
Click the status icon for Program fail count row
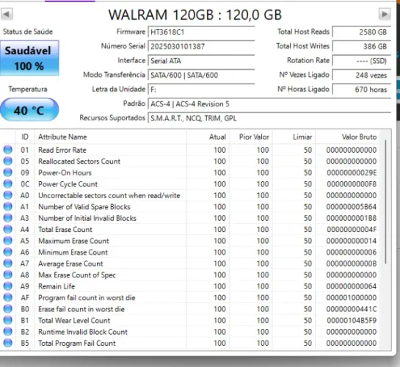8,297
